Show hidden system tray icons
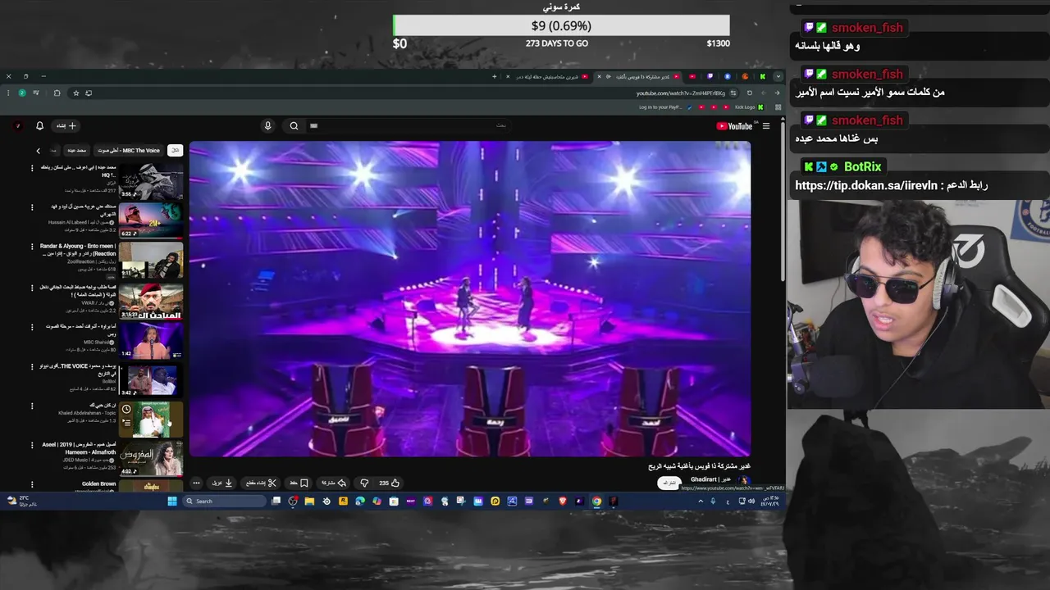This screenshot has width=1050, height=590. (x=701, y=501)
